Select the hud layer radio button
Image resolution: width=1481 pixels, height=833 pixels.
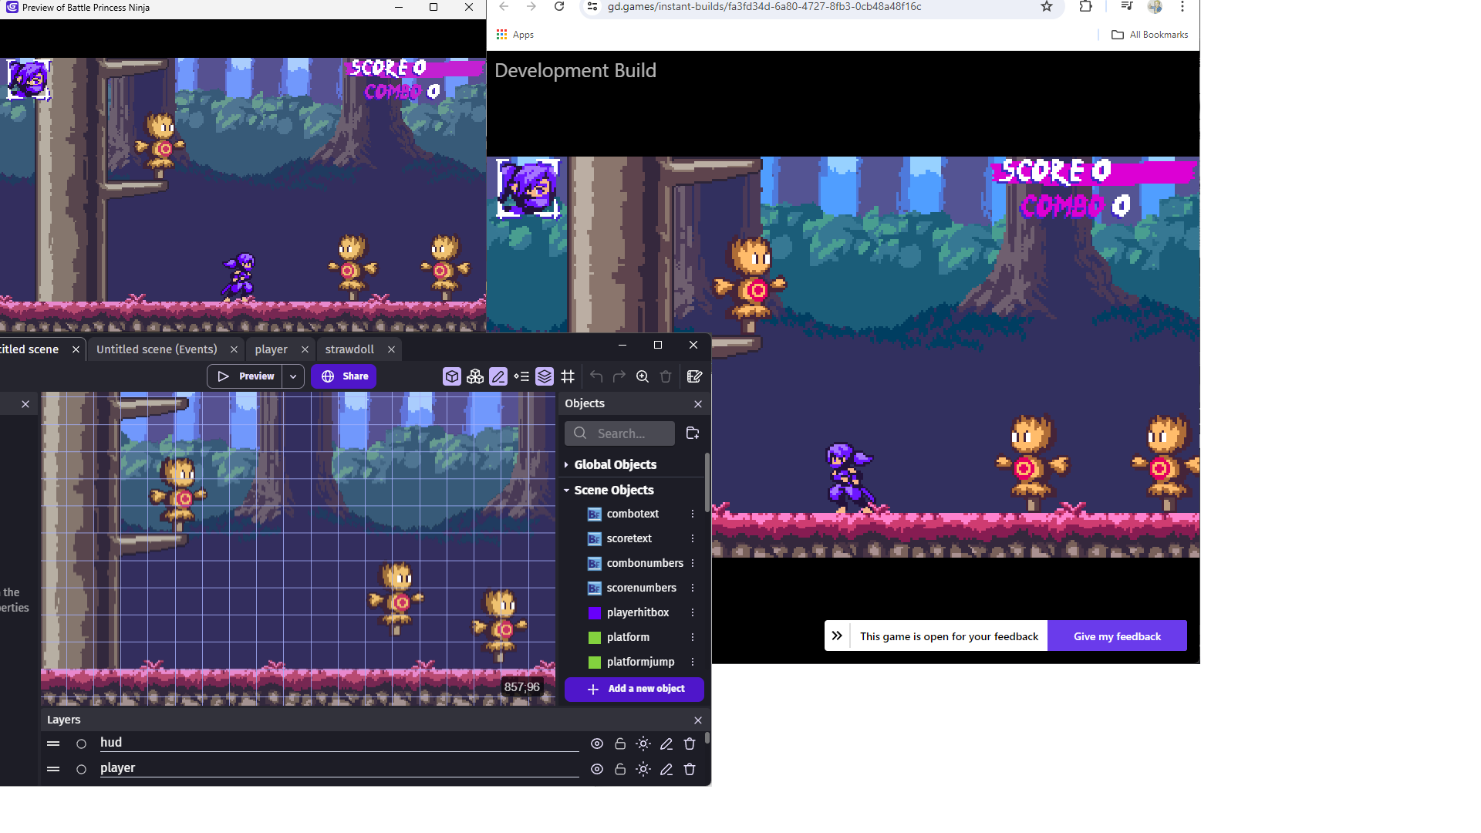coord(81,744)
